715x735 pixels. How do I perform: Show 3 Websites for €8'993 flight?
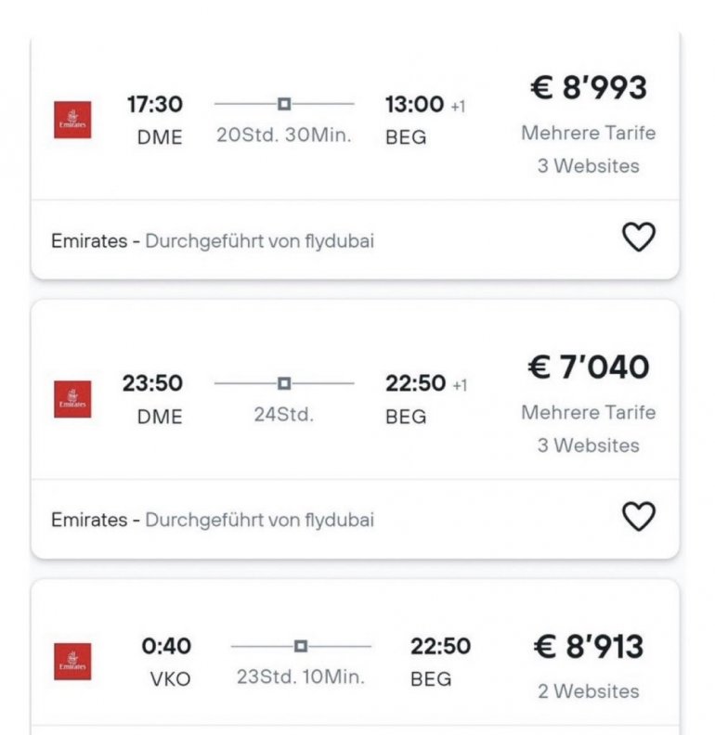point(588,166)
